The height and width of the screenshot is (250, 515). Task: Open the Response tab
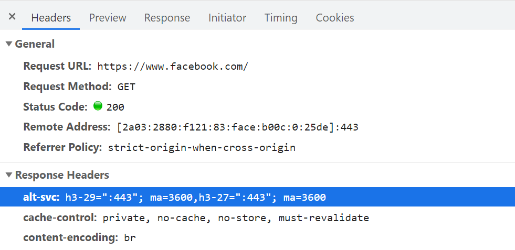[167, 17]
